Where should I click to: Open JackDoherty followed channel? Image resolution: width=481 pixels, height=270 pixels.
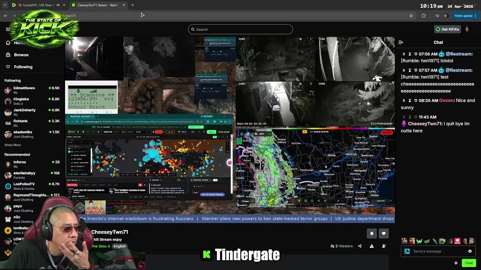tap(32, 112)
